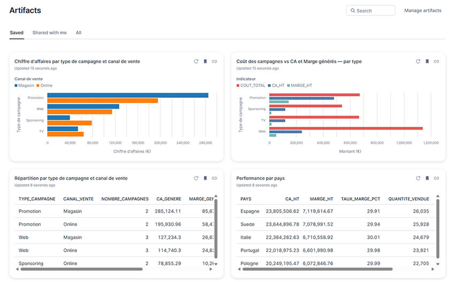This screenshot has width=455, height=282.
Task: Click the COUT_TOTAL red legend swatch
Action: [x=238, y=86]
